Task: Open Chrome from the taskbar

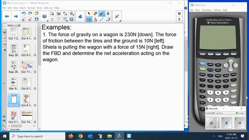Action: (x=81, y=136)
